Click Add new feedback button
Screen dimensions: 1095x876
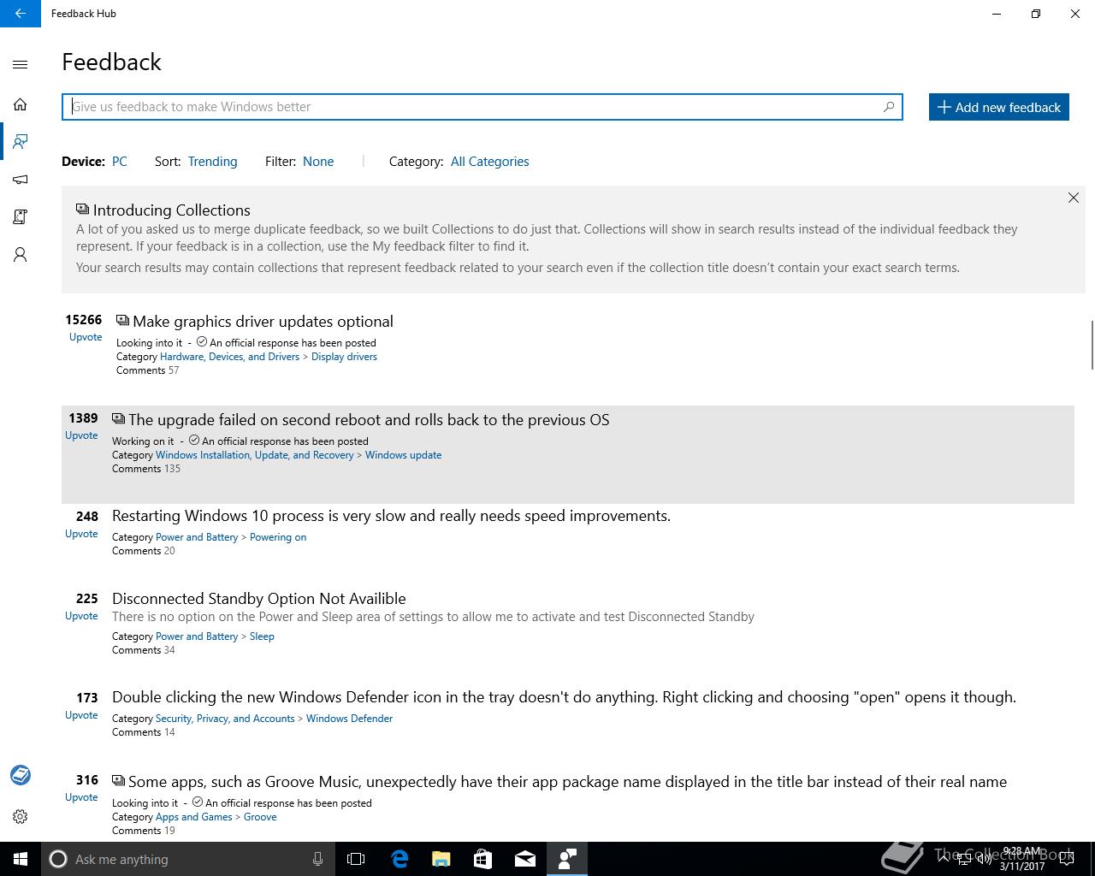(999, 107)
